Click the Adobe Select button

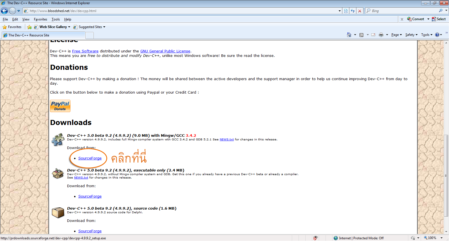[439, 19]
